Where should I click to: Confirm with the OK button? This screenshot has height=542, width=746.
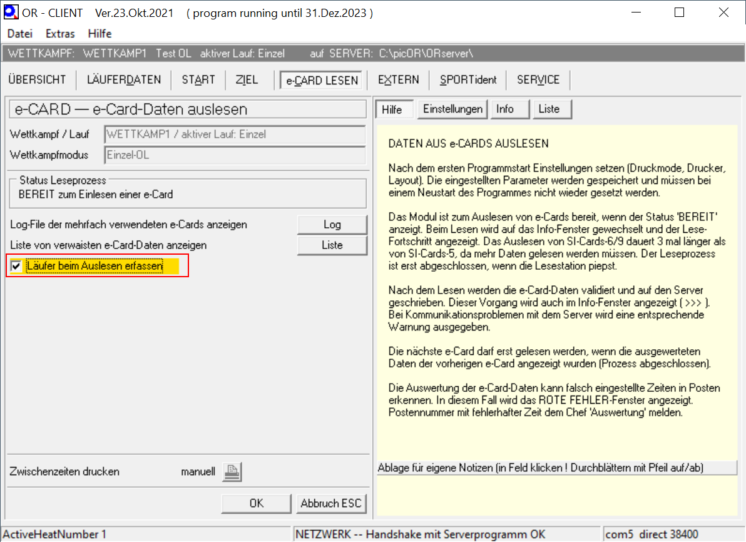coord(257,503)
